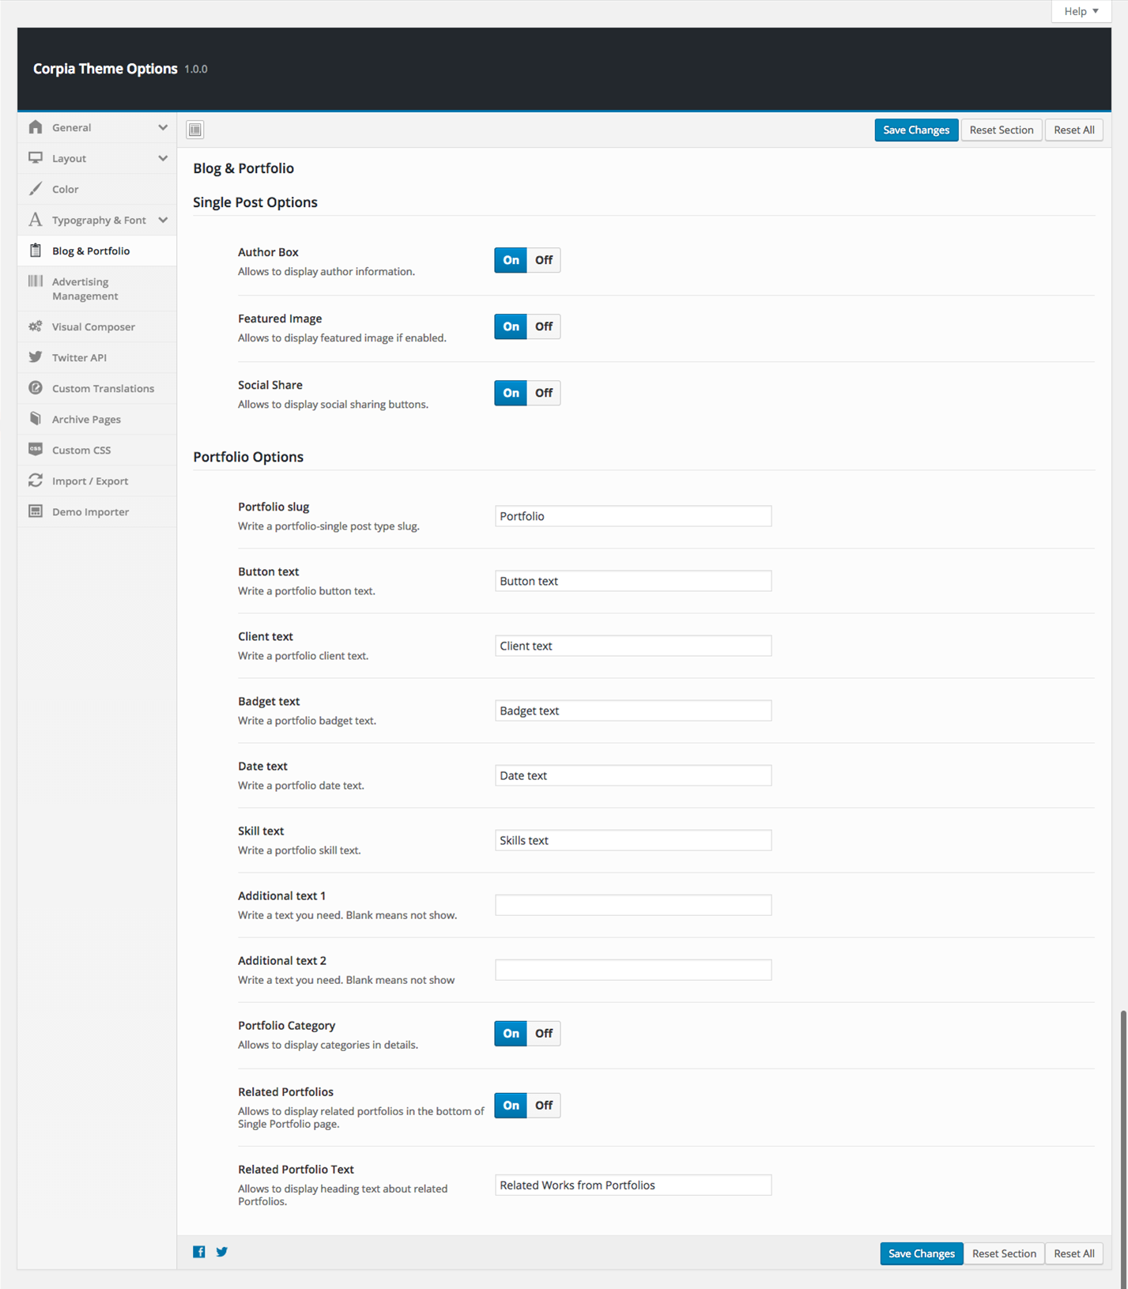This screenshot has width=1128, height=1289.
Task: Click the expand-all sections icon in toolbar
Action: pos(195,130)
